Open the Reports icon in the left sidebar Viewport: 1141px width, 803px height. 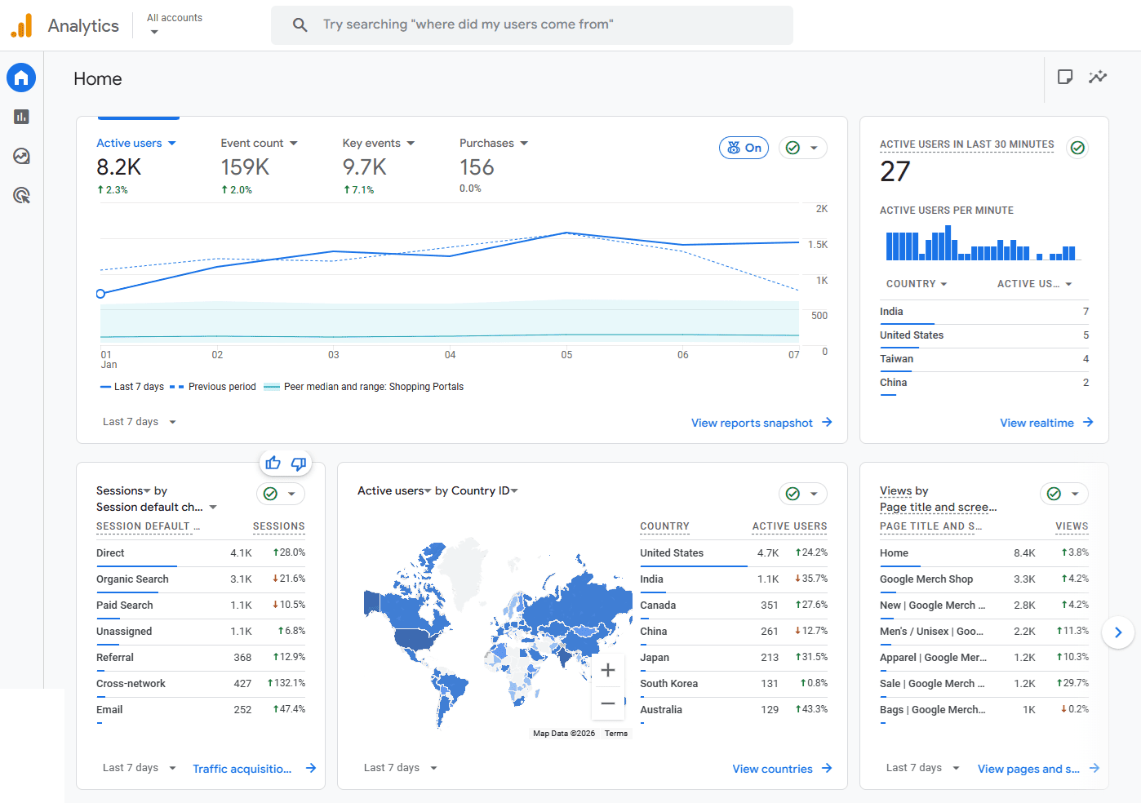21,117
